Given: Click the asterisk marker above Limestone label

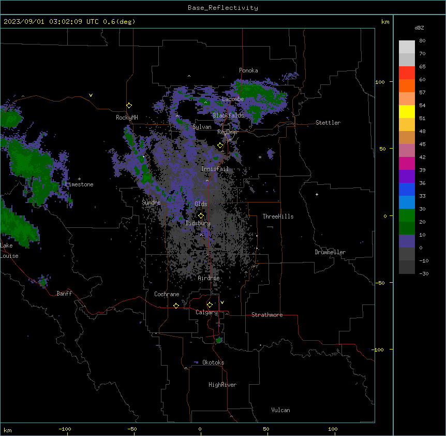Looking at the screenshot, I should coord(79,179).
